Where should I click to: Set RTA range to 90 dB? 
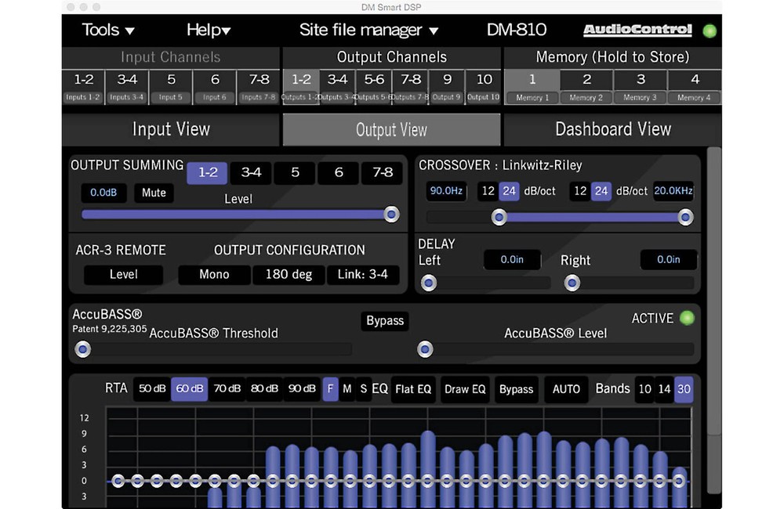[302, 389]
